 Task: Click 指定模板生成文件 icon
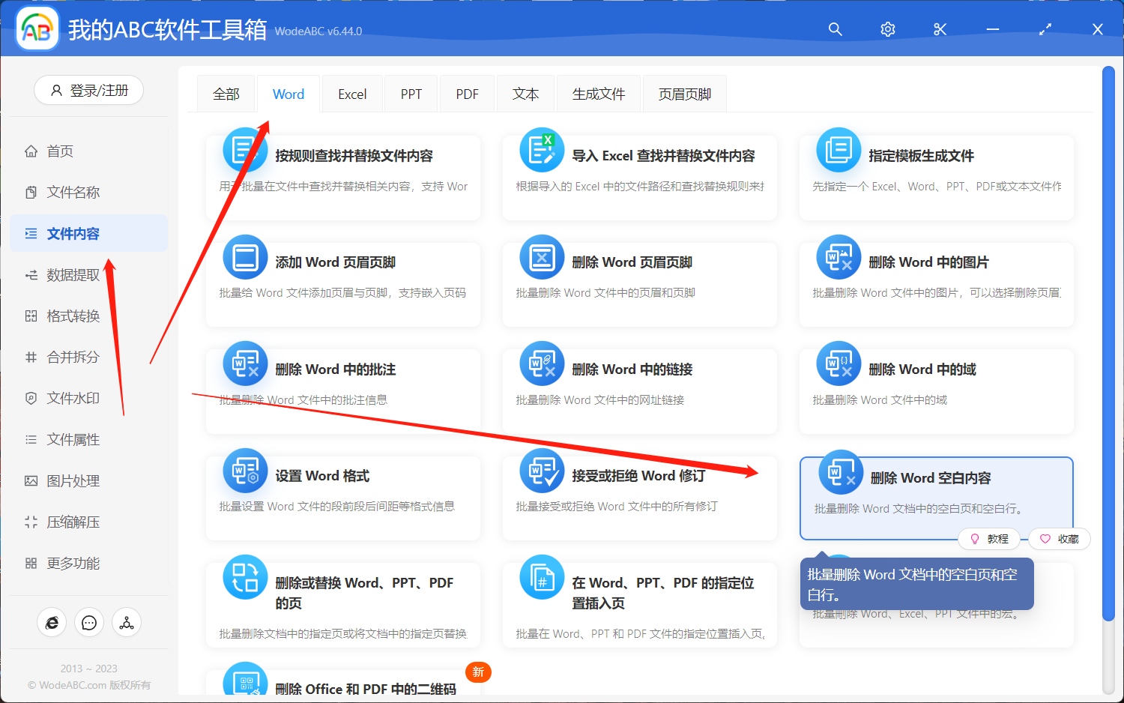[x=839, y=150]
